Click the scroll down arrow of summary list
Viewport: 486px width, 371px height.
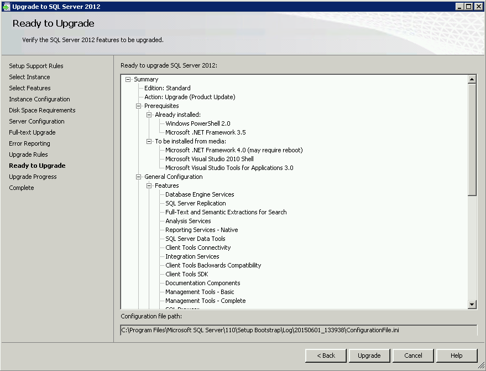click(472, 304)
